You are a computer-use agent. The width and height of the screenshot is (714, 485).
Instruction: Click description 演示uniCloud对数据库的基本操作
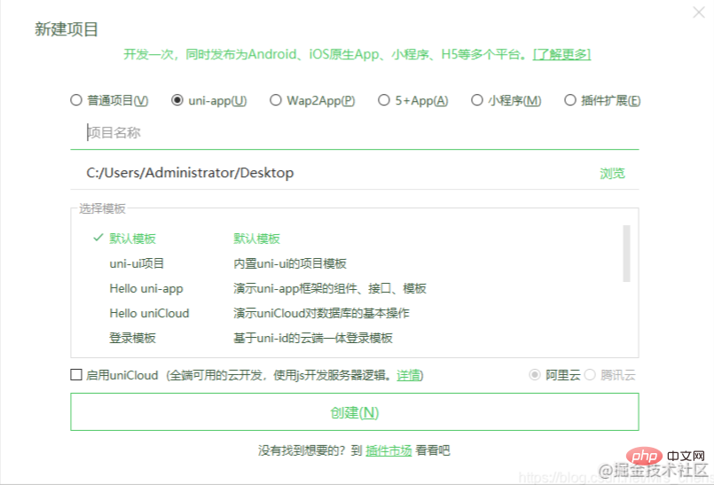(x=321, y=313)
